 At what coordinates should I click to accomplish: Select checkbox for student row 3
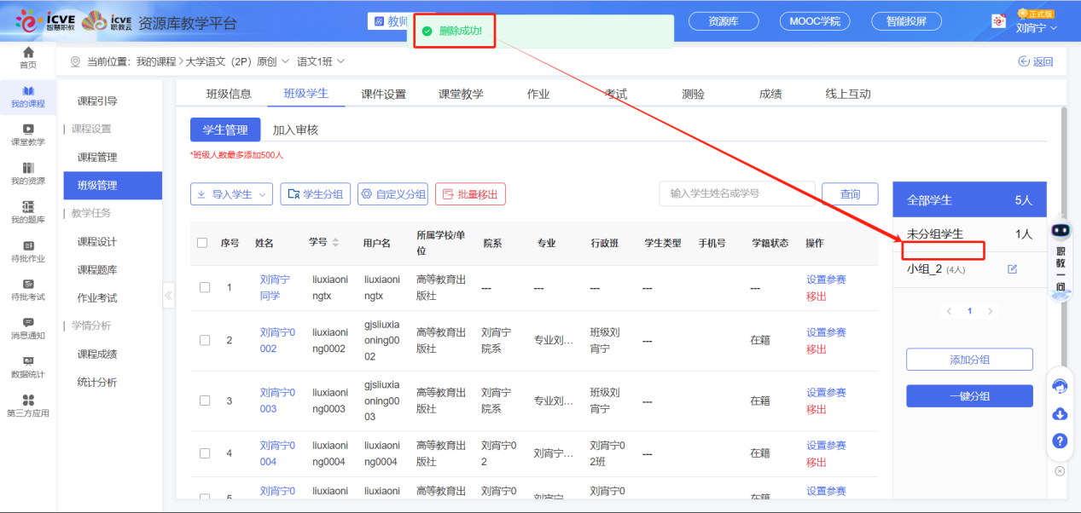(x=205, y=401)
